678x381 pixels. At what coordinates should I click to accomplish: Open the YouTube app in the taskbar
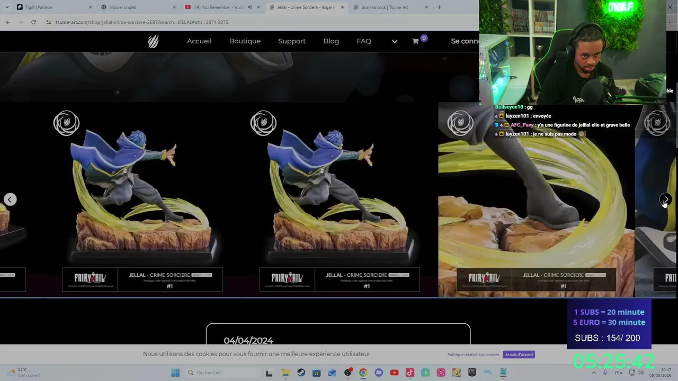click(x=394, y=373)
